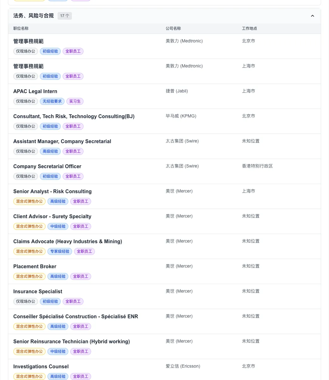Screen dimensions: 329x380
Task: Click 香港特别行政区 location for Company Secretarial Officer
Action: pos(258,166)
